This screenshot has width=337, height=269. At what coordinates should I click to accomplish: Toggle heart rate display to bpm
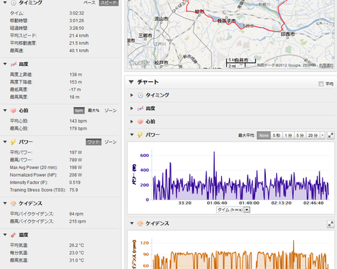[x=79, y=111]
